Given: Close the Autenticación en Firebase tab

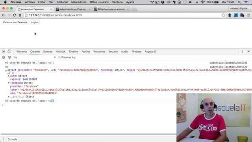Looking at the screenshot, I should coord(89,9).
